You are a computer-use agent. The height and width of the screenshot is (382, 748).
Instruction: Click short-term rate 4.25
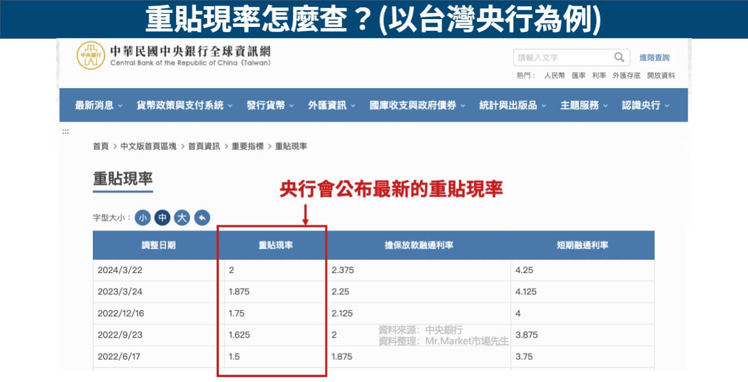(x=524, y=270)
